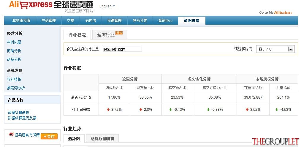Open the English language dropdown
Viewport: 301px width, 147px height.
(x=107, y=6)
